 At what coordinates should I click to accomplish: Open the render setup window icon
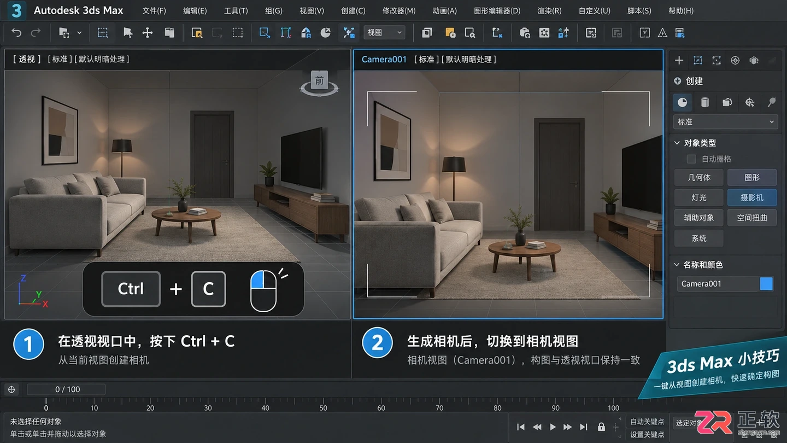tap(591, 33)
